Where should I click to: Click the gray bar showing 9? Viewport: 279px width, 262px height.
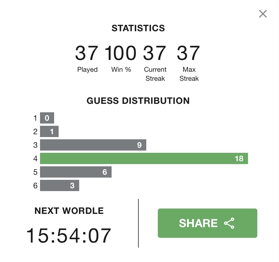coord(93,145)
